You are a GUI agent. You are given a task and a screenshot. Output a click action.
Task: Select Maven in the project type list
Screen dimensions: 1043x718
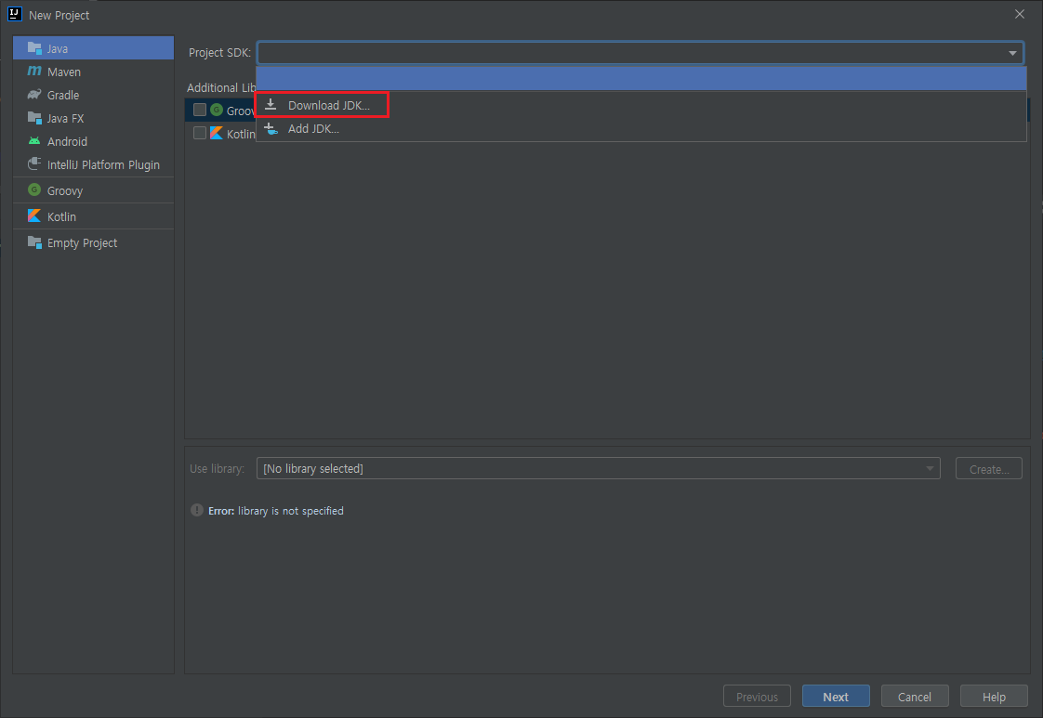(x=93, y=72)
